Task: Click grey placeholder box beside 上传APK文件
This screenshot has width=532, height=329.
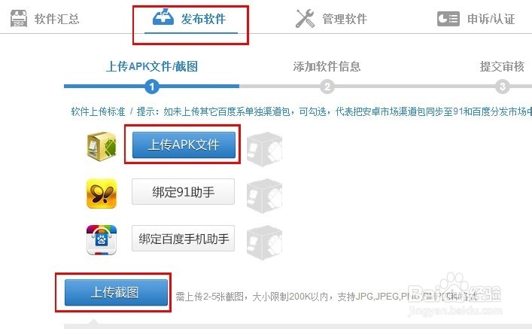Action: (264, 149)
